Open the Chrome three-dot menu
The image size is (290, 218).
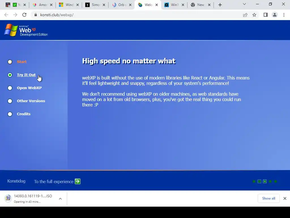click(284, 15)
